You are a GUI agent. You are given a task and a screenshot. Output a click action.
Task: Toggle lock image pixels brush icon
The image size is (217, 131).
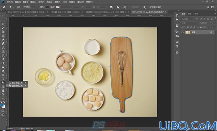(191, 28)
